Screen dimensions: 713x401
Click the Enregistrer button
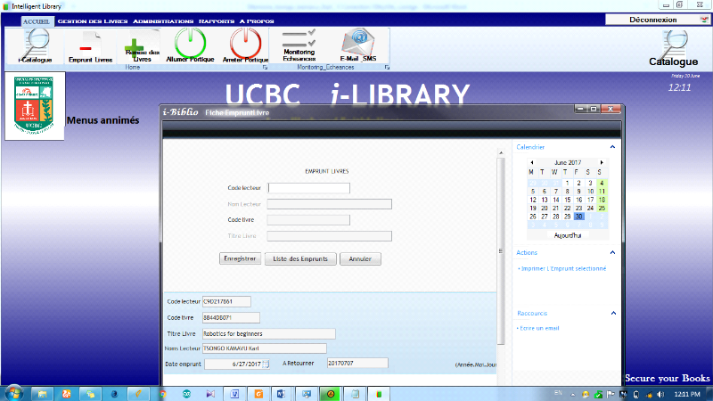coord(240,258)
